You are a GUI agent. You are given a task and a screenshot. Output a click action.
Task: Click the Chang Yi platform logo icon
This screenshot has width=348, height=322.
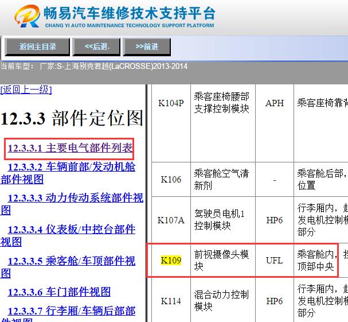(27, 16)
